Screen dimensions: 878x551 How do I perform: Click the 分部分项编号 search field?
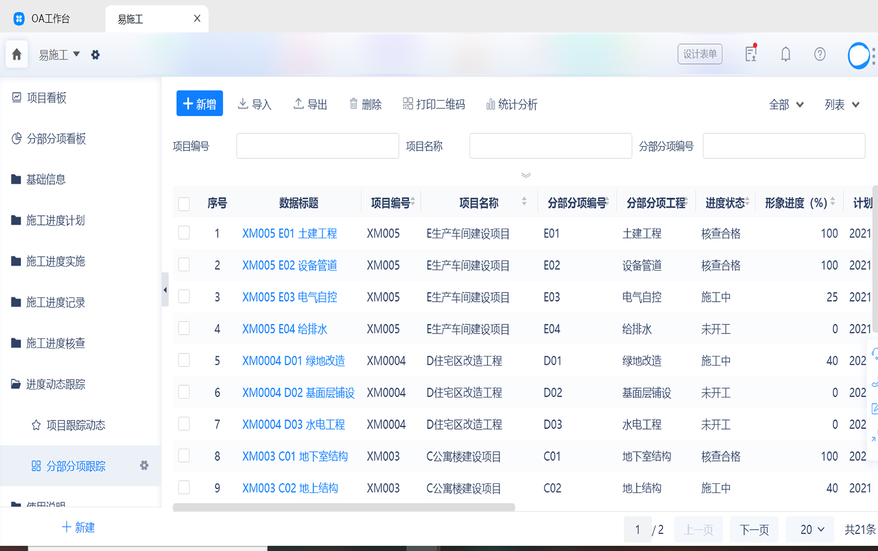pyautogui.click(x=784, y=146)
